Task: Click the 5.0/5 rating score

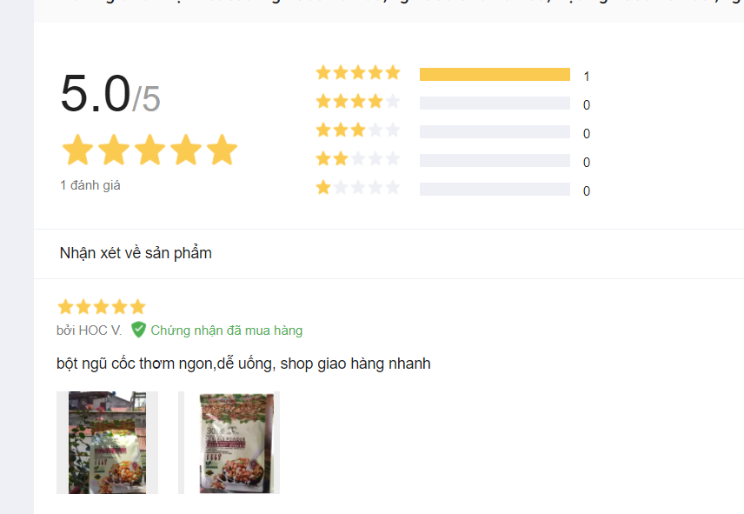Action: point(110,94)
